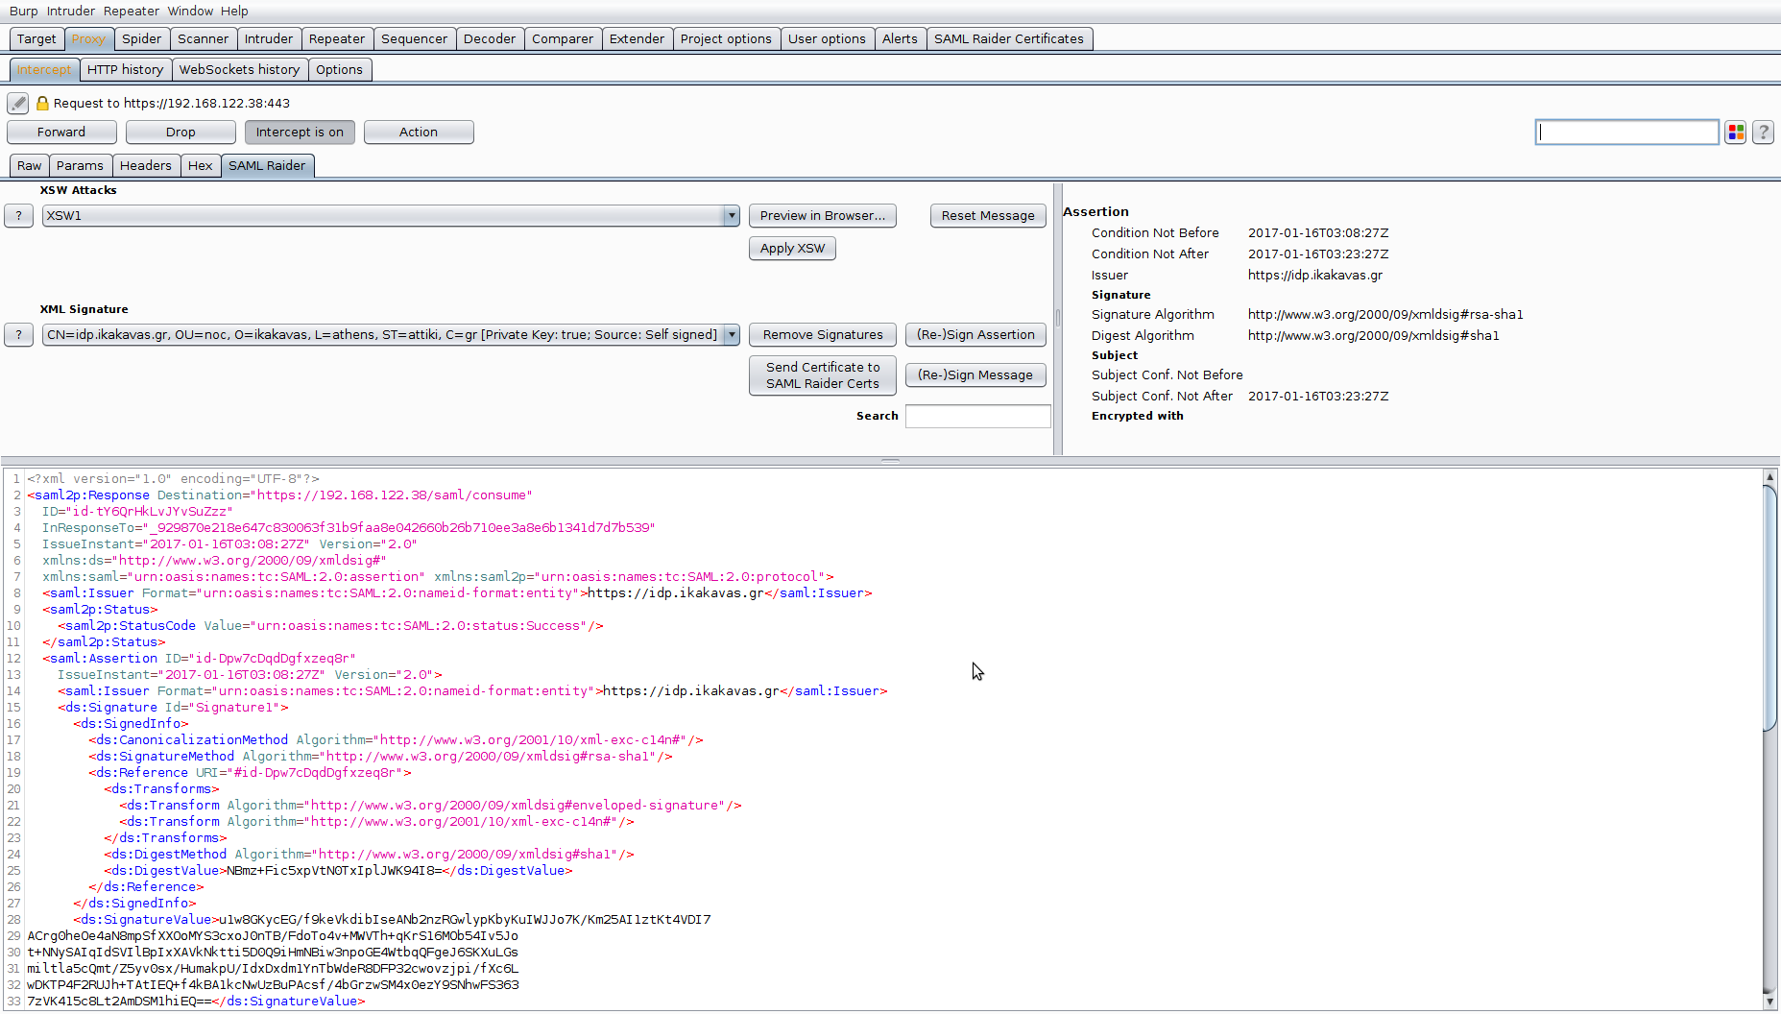Open the User options tab
This screenshot has height=1014, width=1781.
click(x=827, y=39)
